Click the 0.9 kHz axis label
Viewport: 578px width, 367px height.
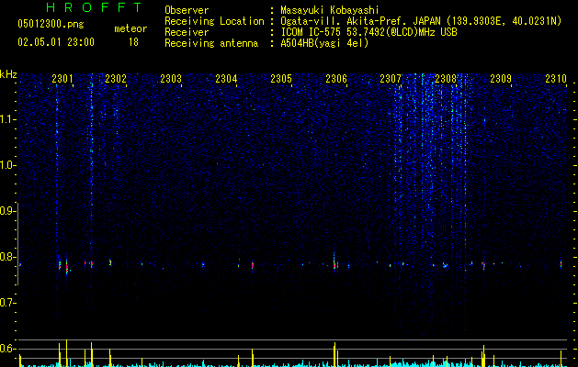click(7, 211)
